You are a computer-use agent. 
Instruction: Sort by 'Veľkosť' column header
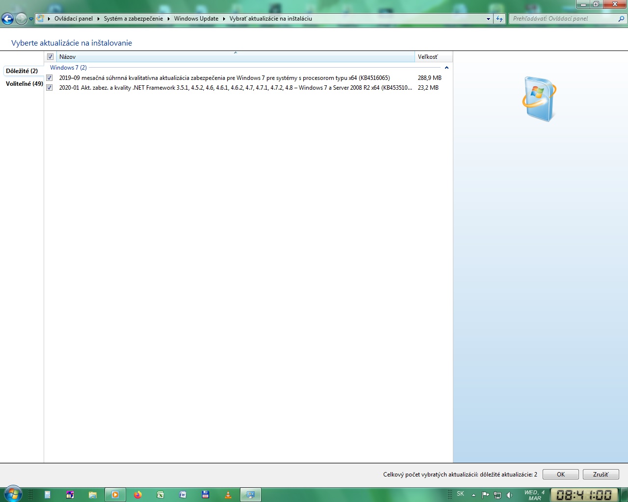click(434, 57)
